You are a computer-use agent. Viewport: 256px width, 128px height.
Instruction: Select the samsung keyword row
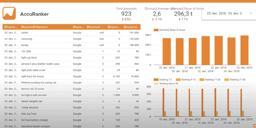pos(71,39)
